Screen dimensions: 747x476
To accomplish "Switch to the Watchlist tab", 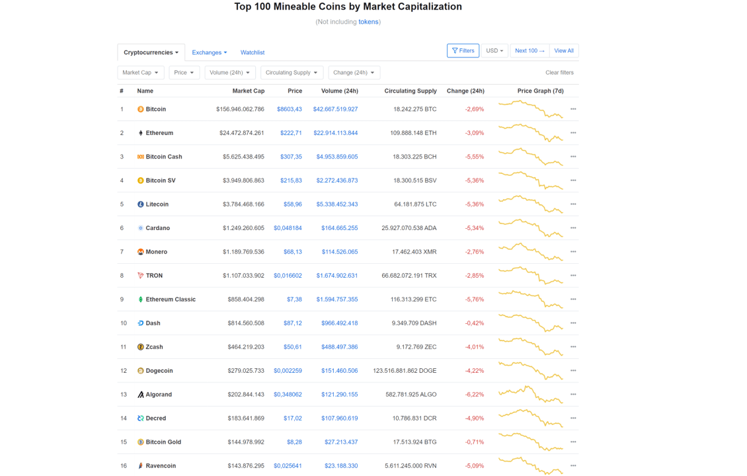I will click(x=253, y=52).
